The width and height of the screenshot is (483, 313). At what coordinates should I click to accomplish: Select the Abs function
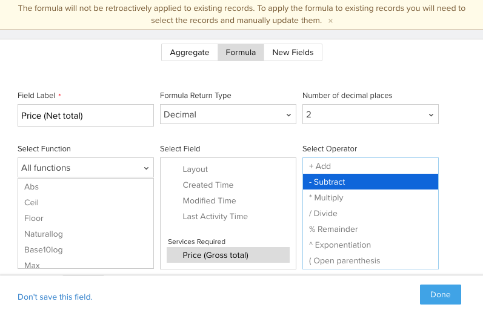(x=32, y=187)
